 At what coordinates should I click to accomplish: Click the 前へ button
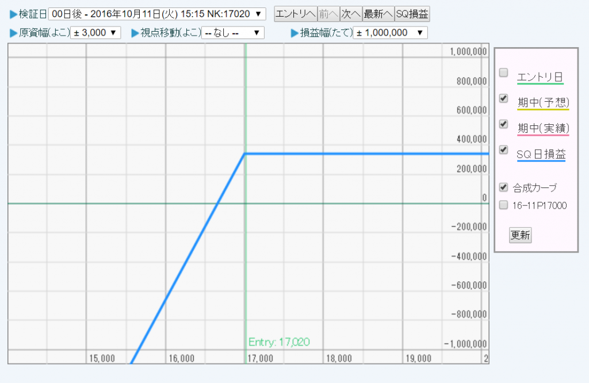coord(328,14)
